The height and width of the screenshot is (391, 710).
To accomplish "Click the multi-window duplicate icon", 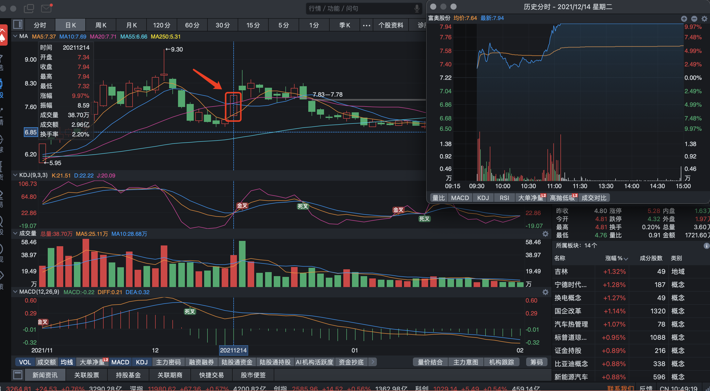I will [29, 8].
